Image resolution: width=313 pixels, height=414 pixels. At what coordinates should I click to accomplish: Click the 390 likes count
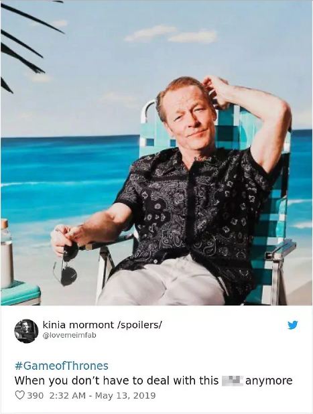point(35,395)
